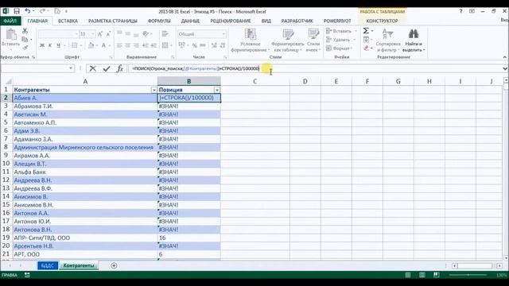Screen dimensions: 509x286
Task: Open the ФАЙЛ tab
Action: click(10, 21)
